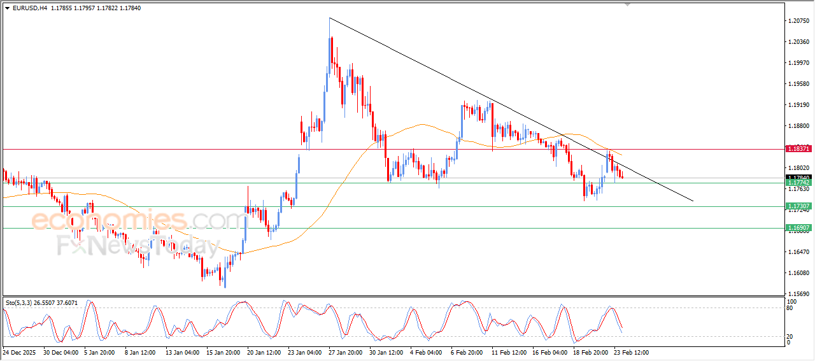Open the chart menu triangle beside EURUSD,H4
This screenshot has height=361, width=815.
click(x=8, y=8)
